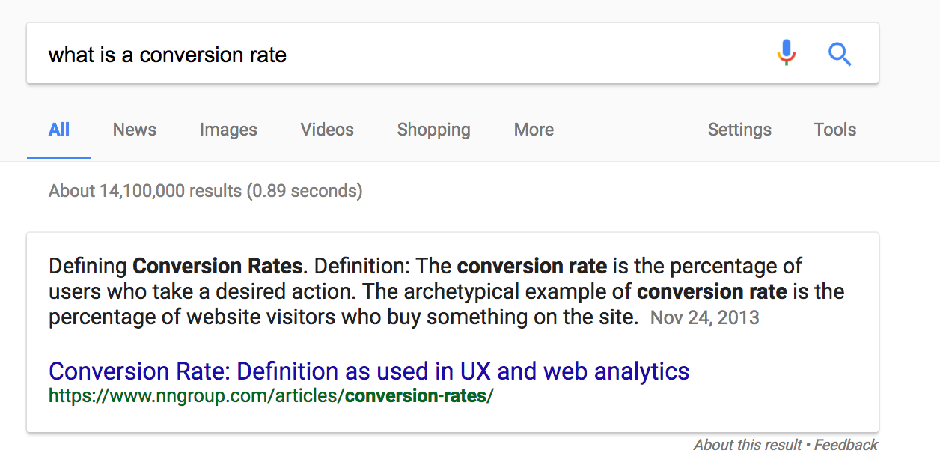Select the All results tab
The image size is (940, 471).
(x=59, y=130)
